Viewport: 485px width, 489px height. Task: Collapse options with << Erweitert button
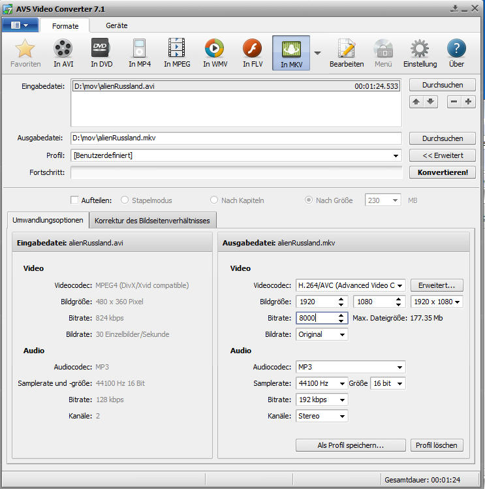pos(443,155)
